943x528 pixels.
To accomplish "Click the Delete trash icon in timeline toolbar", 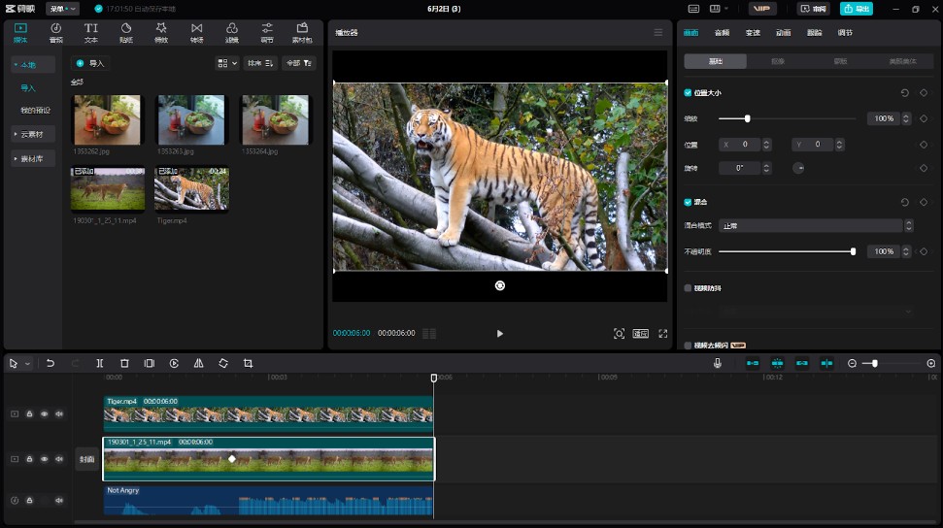I will click(124, 363).
